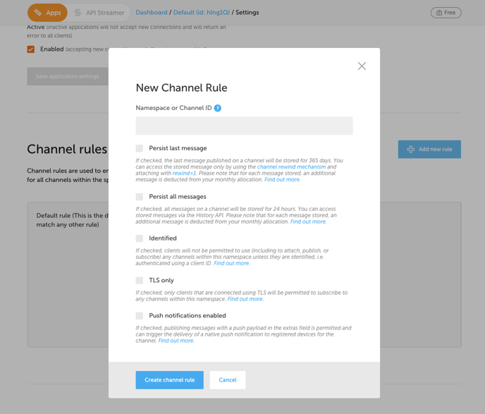
Task: Check the Persist last message checkbox
Action: tap(139, 148)
